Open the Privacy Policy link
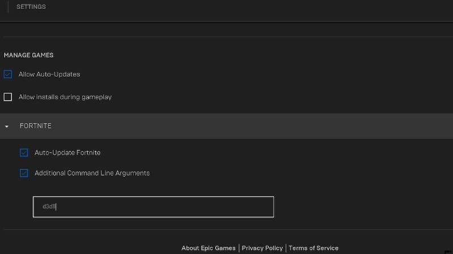Viewport: 453px width, 254px height. pyautogui.click(x=262, y=248)
